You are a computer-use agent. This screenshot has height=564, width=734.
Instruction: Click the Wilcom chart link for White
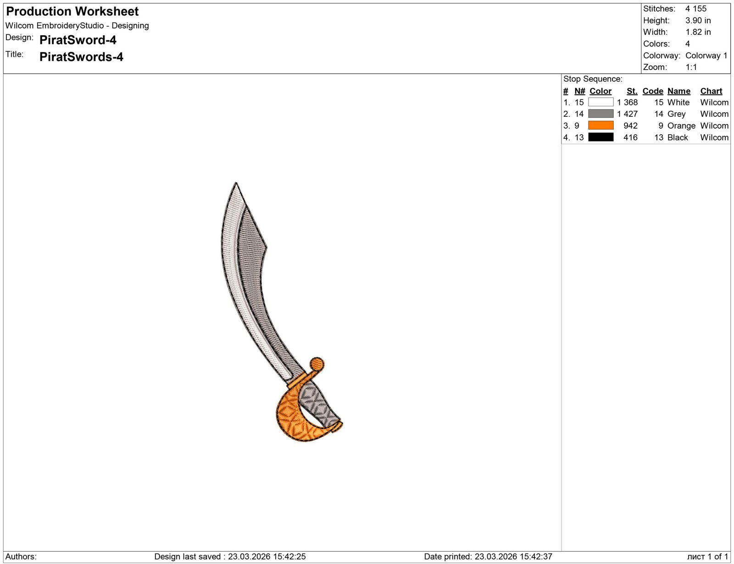(714, 102)
